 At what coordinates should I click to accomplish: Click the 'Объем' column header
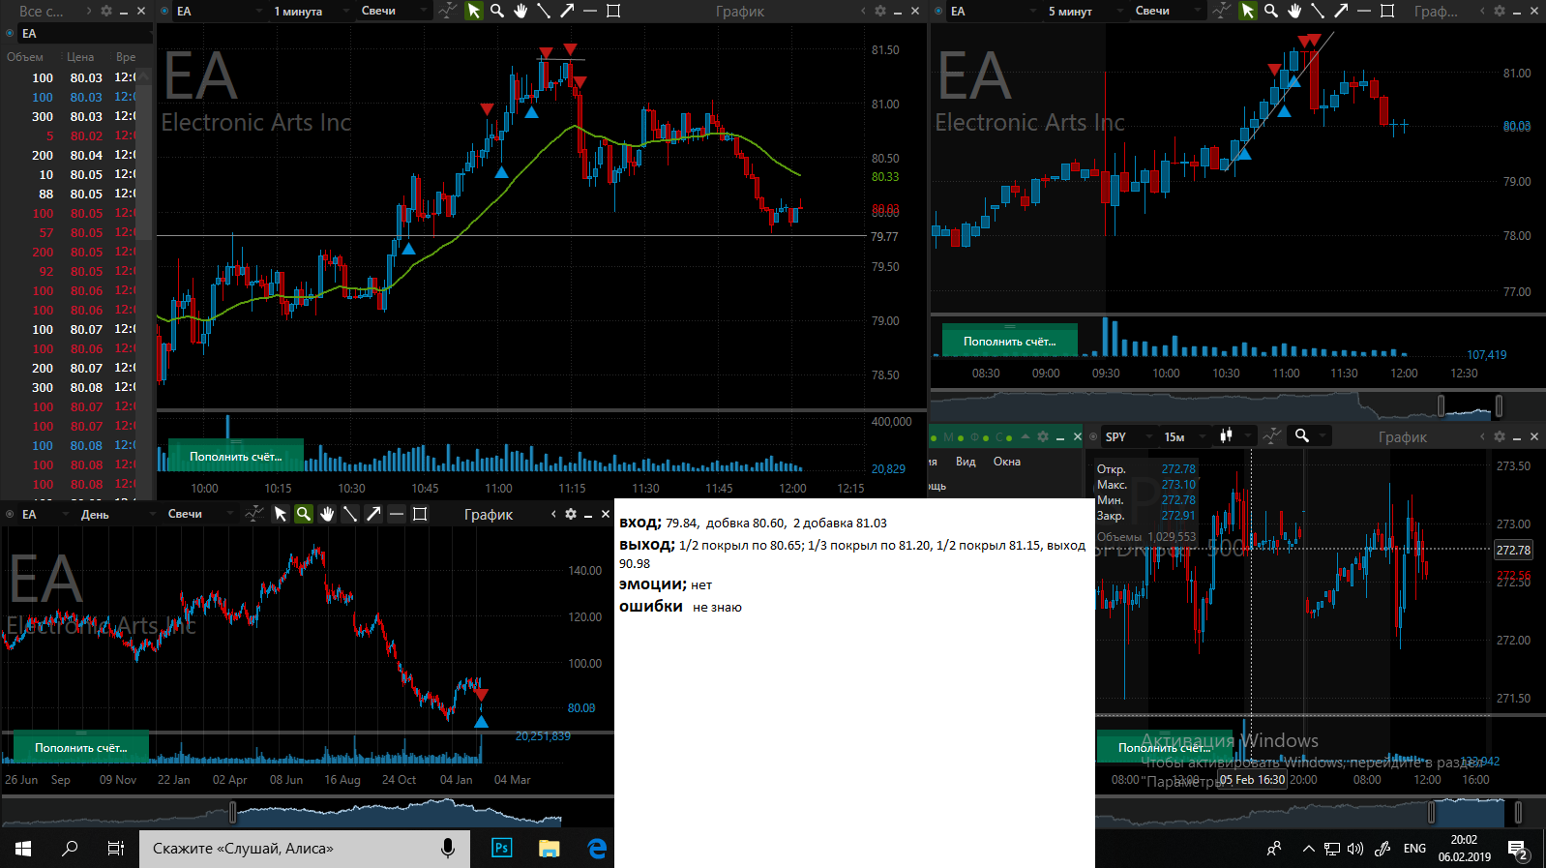25,57
